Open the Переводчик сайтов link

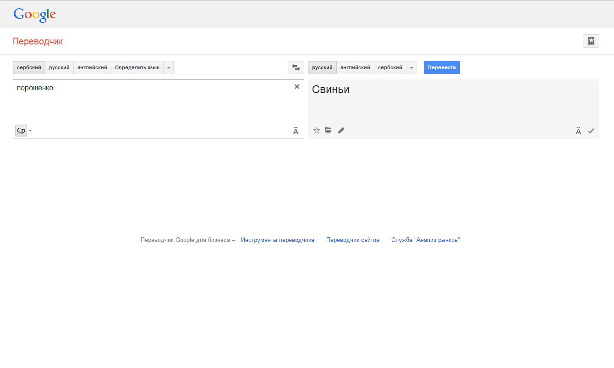(353, 240)
